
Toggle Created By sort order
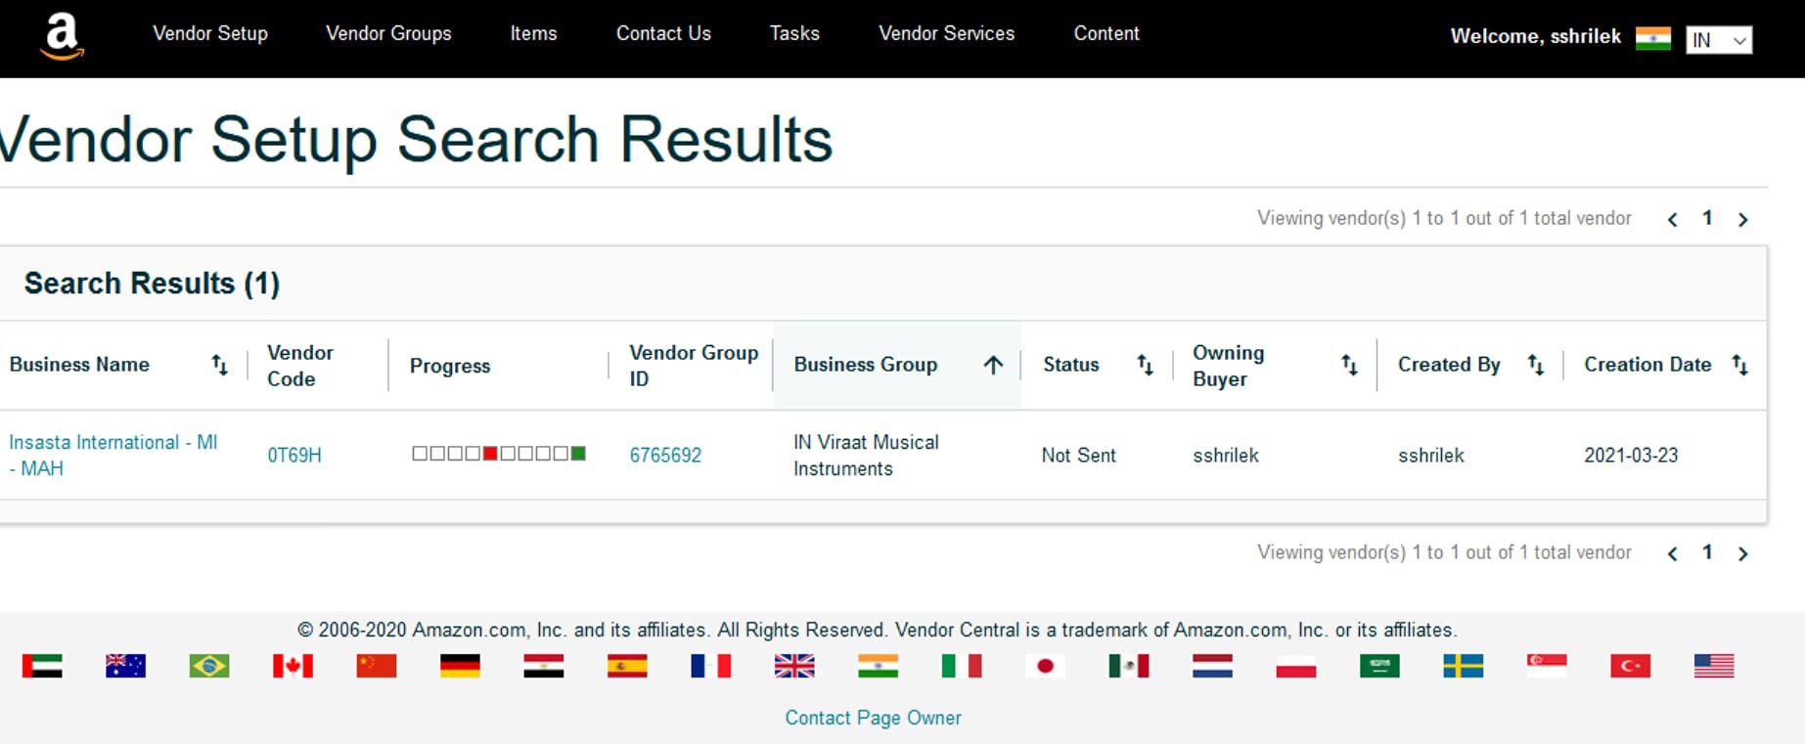click(1535, 365)
